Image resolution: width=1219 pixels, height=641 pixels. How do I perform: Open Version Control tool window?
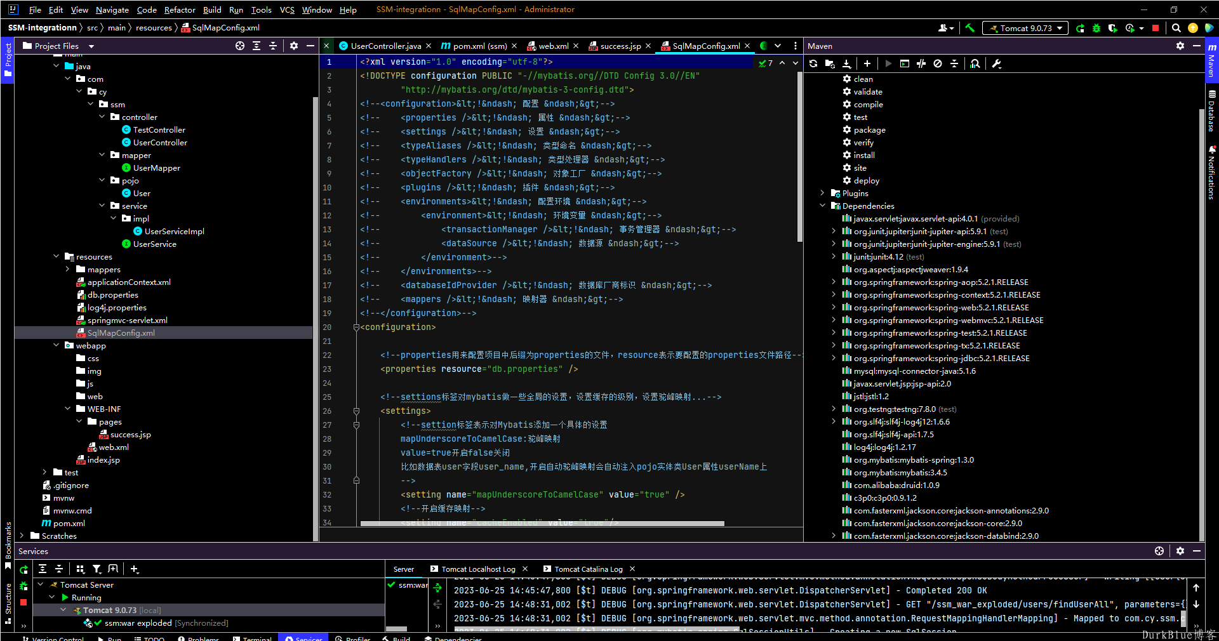[53, 637]
